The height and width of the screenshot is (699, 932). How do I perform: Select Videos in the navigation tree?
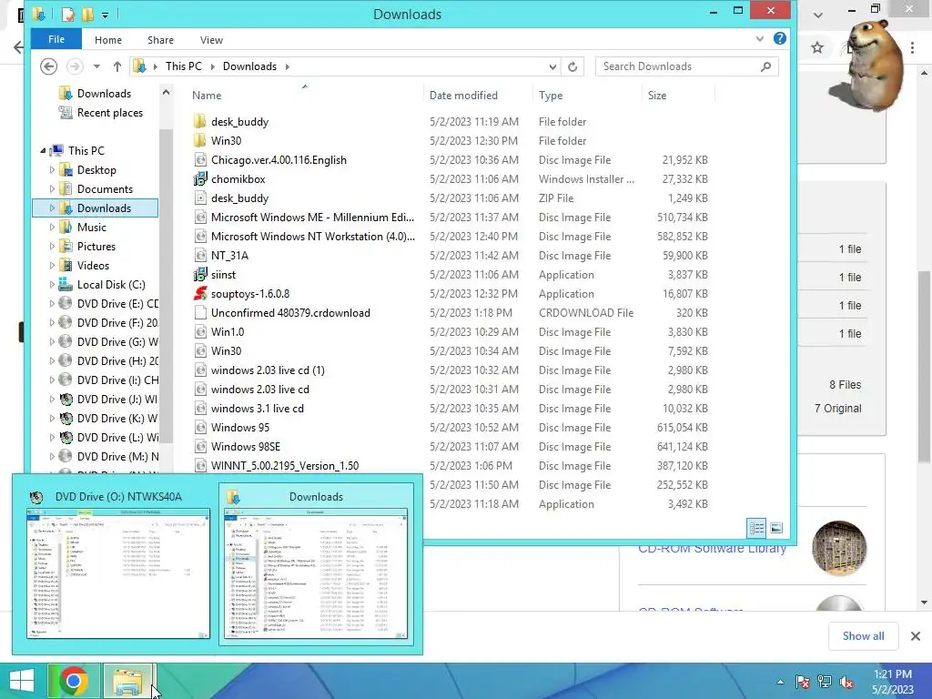93,266
